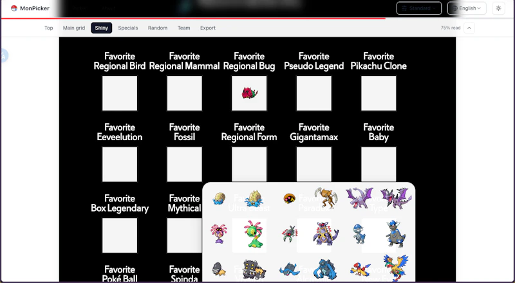515x283 pixels.
Task: Select shiny Carracosta sprite
Action: point(326,269)
